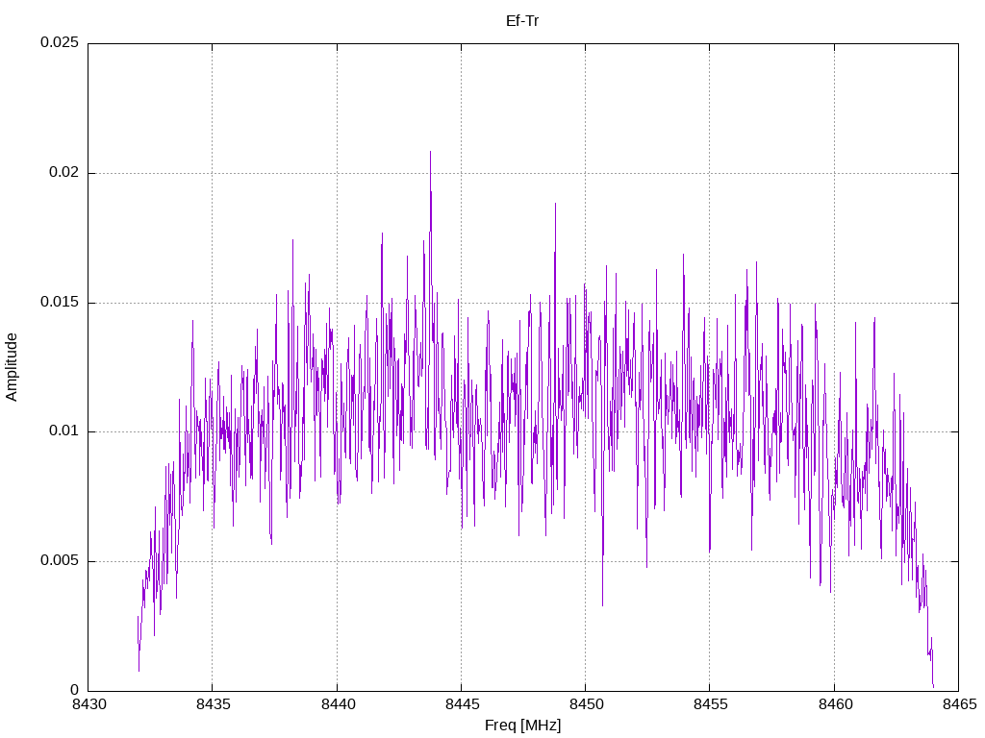Click the x-axis tick label 8435

coord(214,704)
